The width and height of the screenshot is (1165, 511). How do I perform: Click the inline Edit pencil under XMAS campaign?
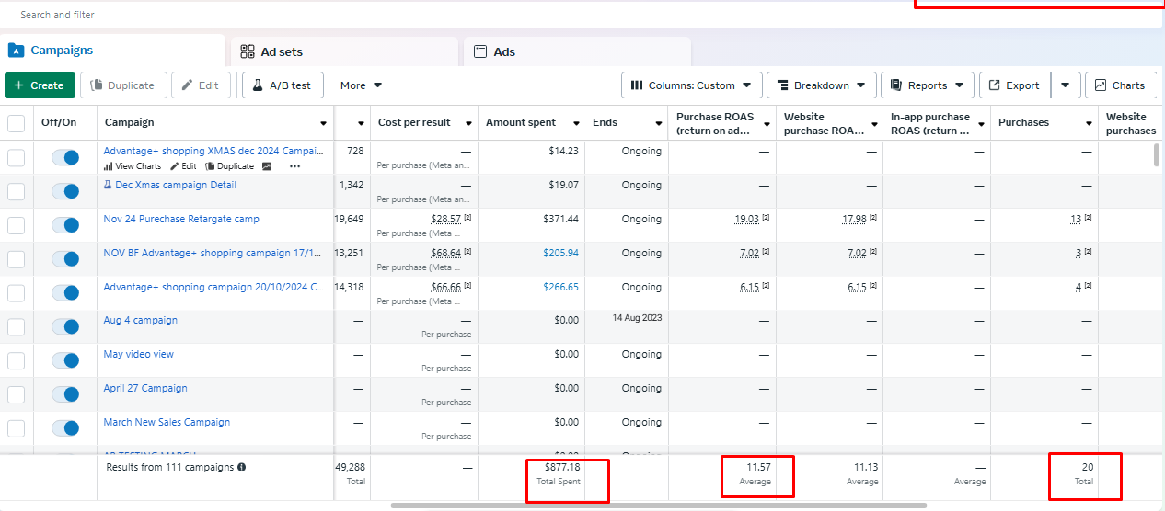(x=182, y=166)
